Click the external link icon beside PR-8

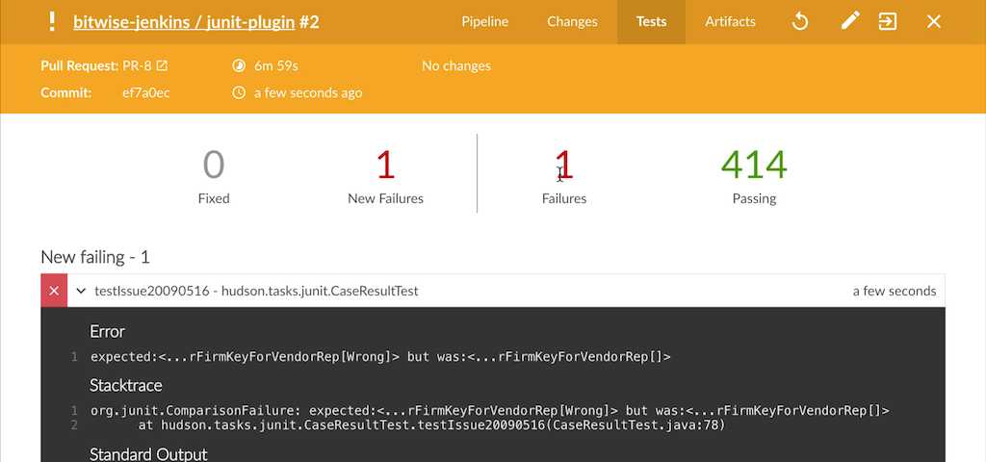162,66
